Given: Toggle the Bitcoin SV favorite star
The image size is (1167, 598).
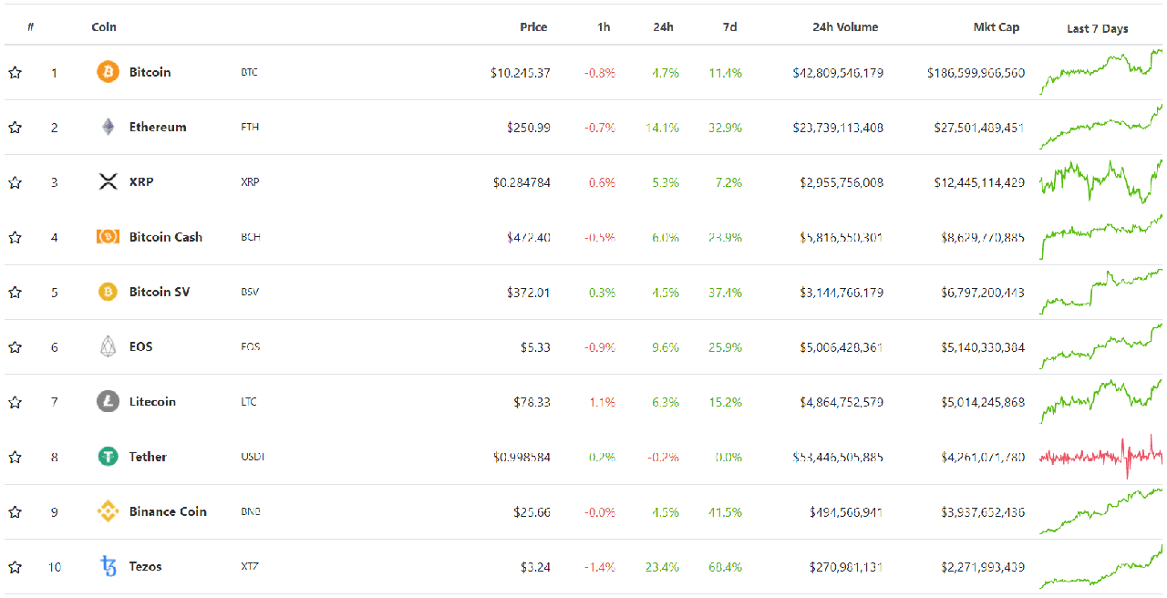Looking at the screenshot, I should (15, 292).
